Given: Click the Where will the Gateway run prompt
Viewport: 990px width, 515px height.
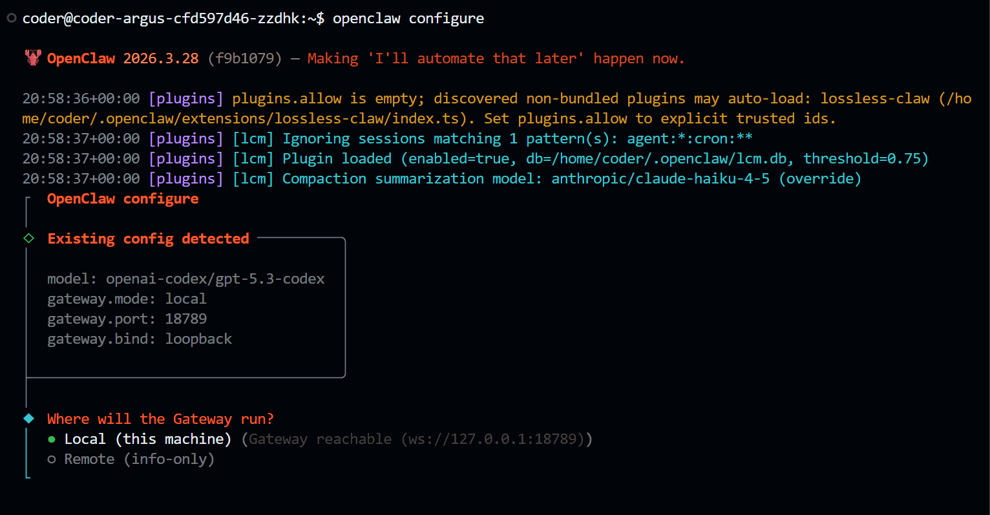Looking at the screenshot, I should tap(160, 419).
